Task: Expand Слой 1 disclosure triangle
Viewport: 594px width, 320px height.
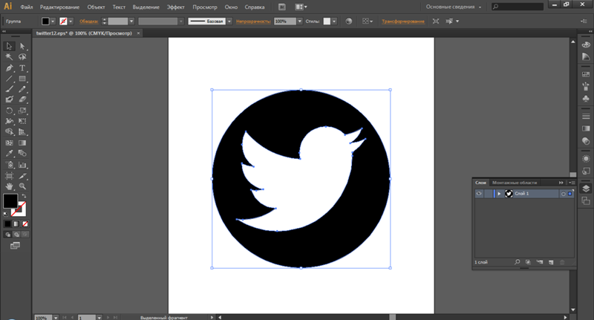Action: coord(499,194)
